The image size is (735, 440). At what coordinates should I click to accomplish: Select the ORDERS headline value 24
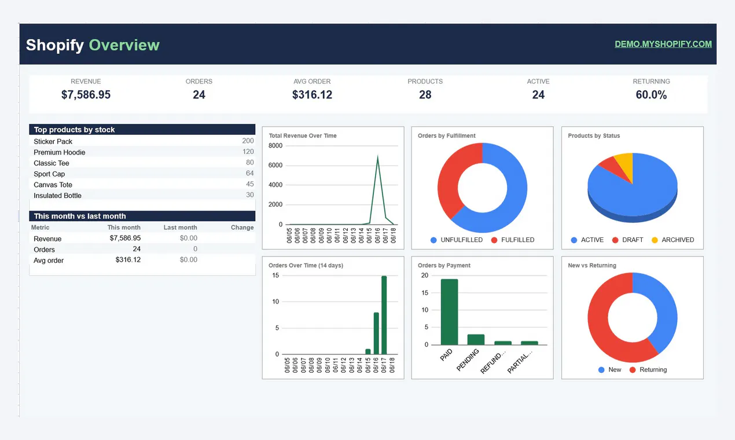click(199, 94)
